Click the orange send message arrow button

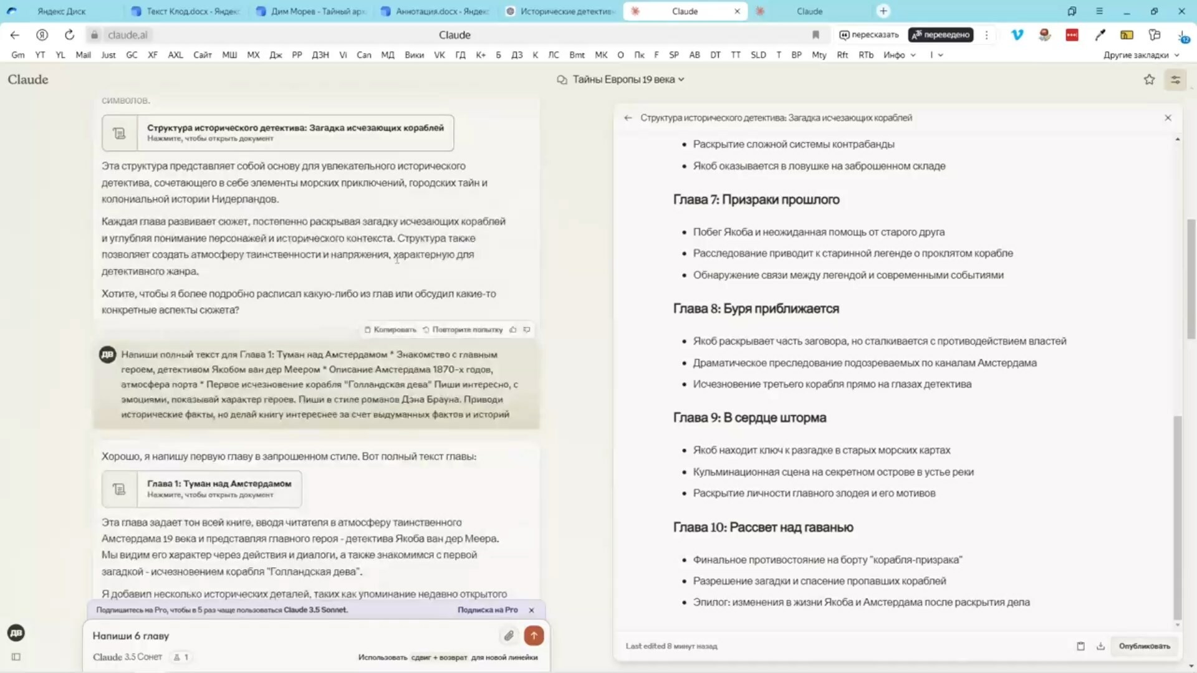click(534, 636)
